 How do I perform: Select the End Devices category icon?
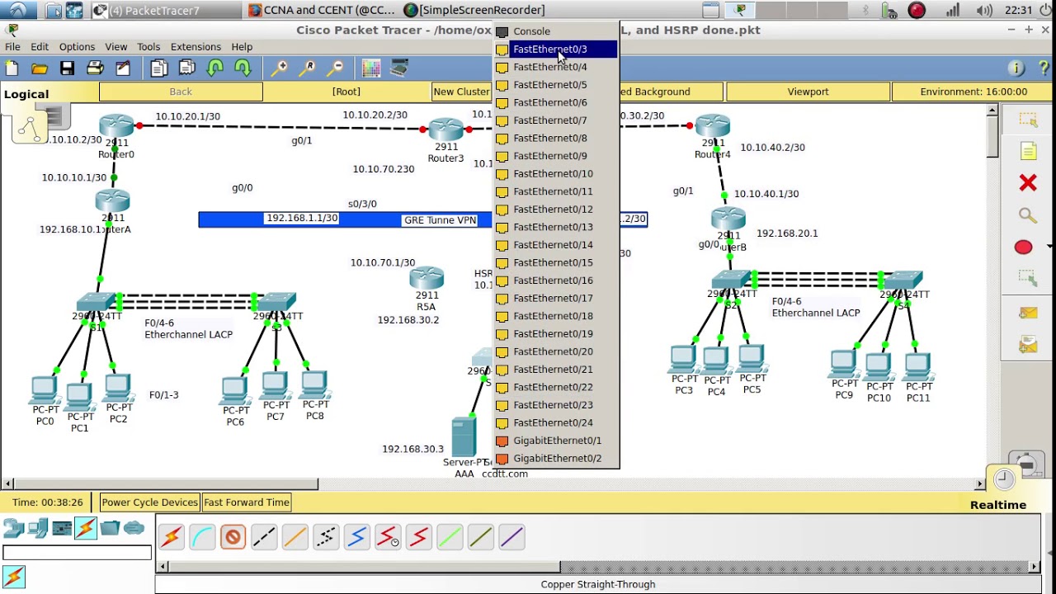click(37, 528)
